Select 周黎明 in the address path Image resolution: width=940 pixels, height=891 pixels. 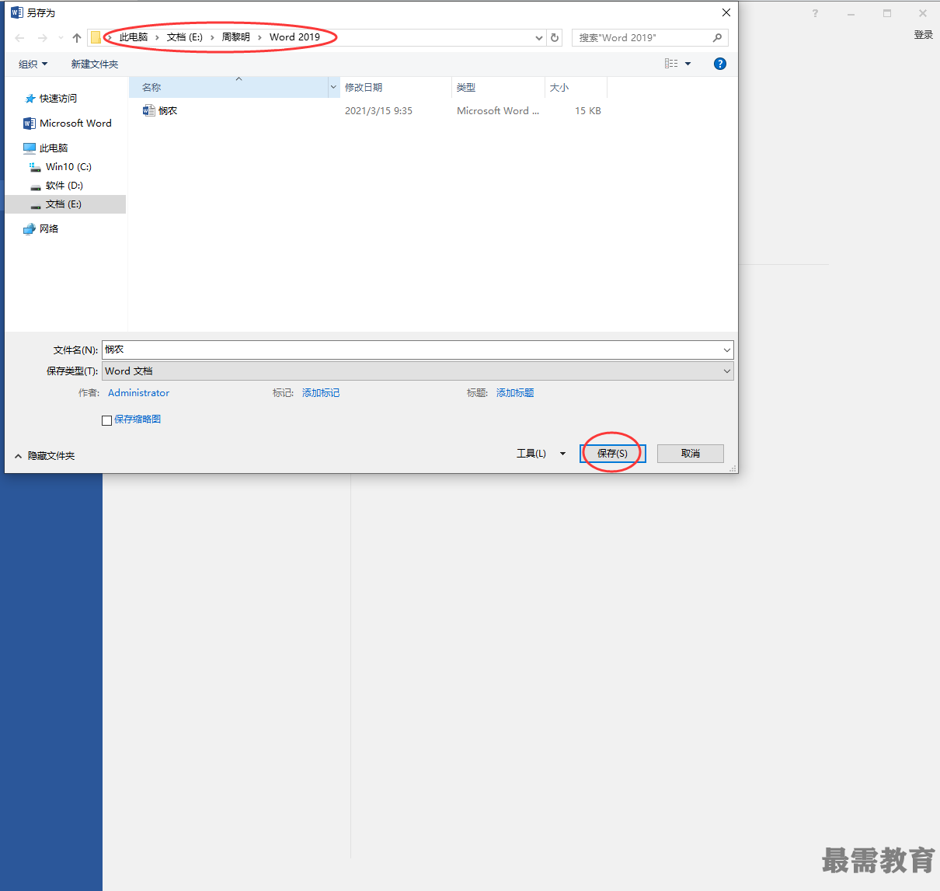tap(236, 37)
